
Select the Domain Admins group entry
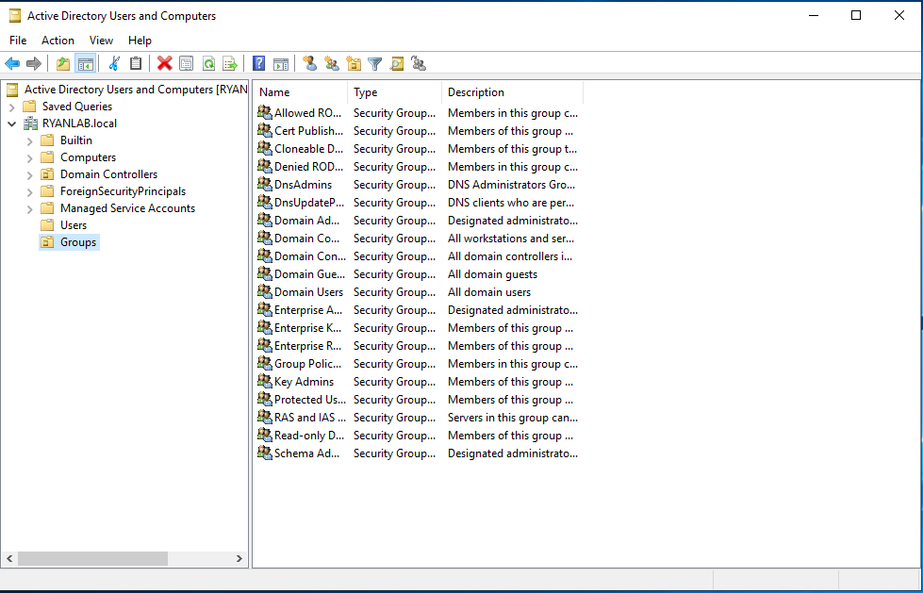pos(300,220)
